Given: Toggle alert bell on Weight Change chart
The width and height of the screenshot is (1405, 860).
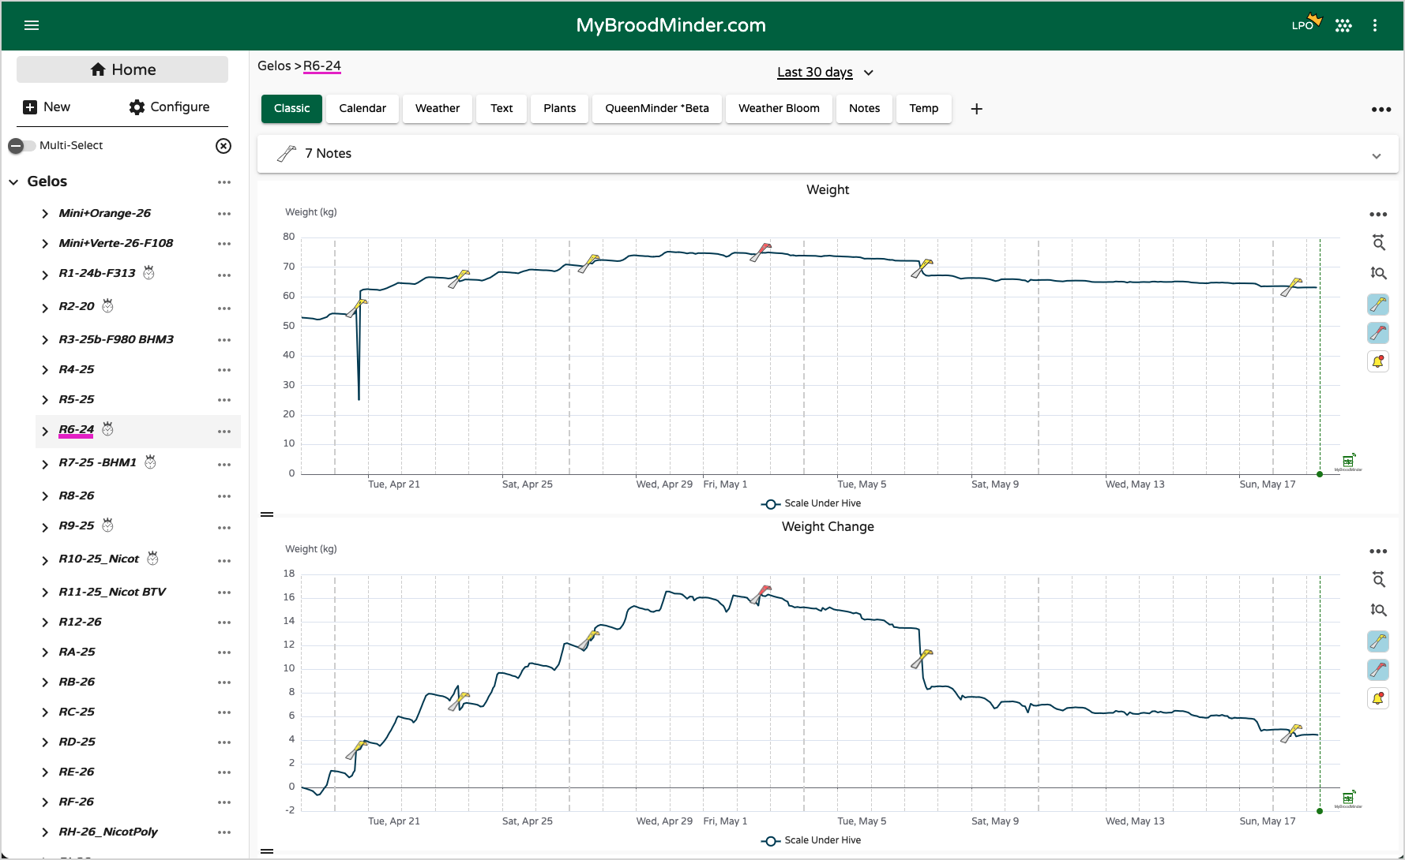Looking at the screenshot, I should point(1378,698).
